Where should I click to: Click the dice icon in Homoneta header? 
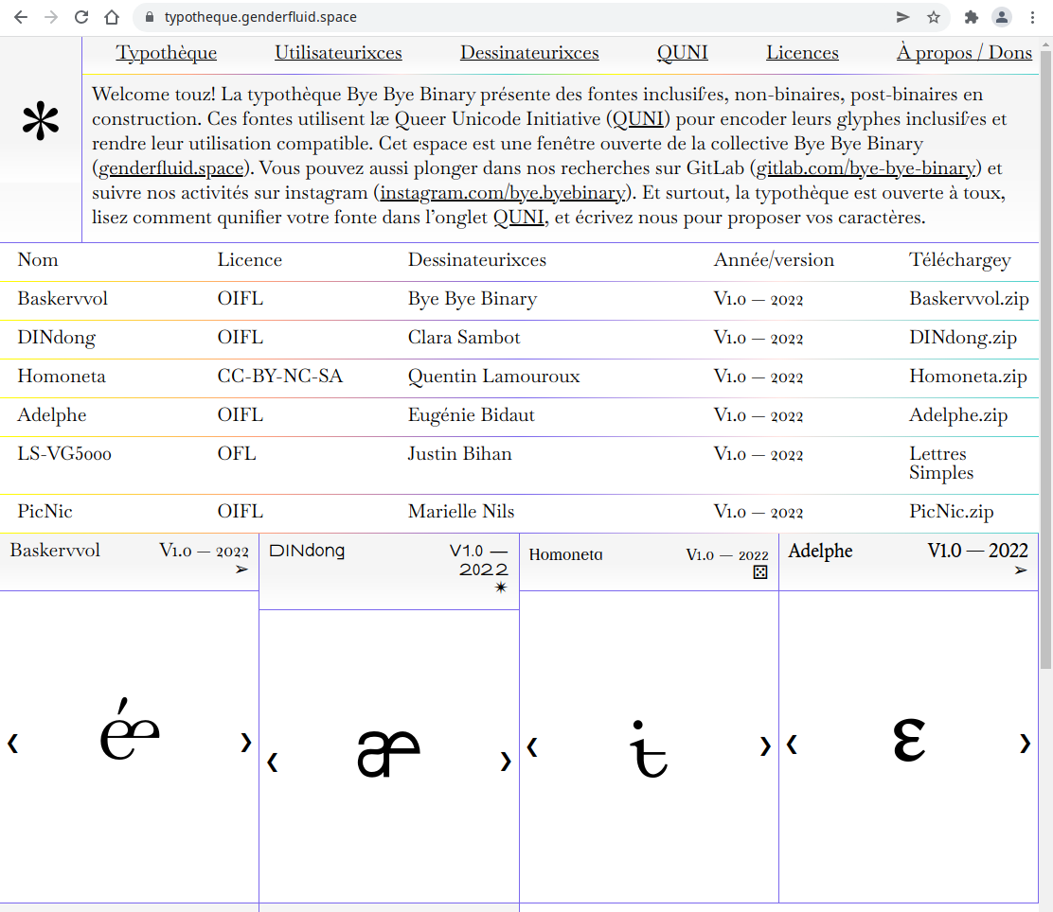coord(759,572)
